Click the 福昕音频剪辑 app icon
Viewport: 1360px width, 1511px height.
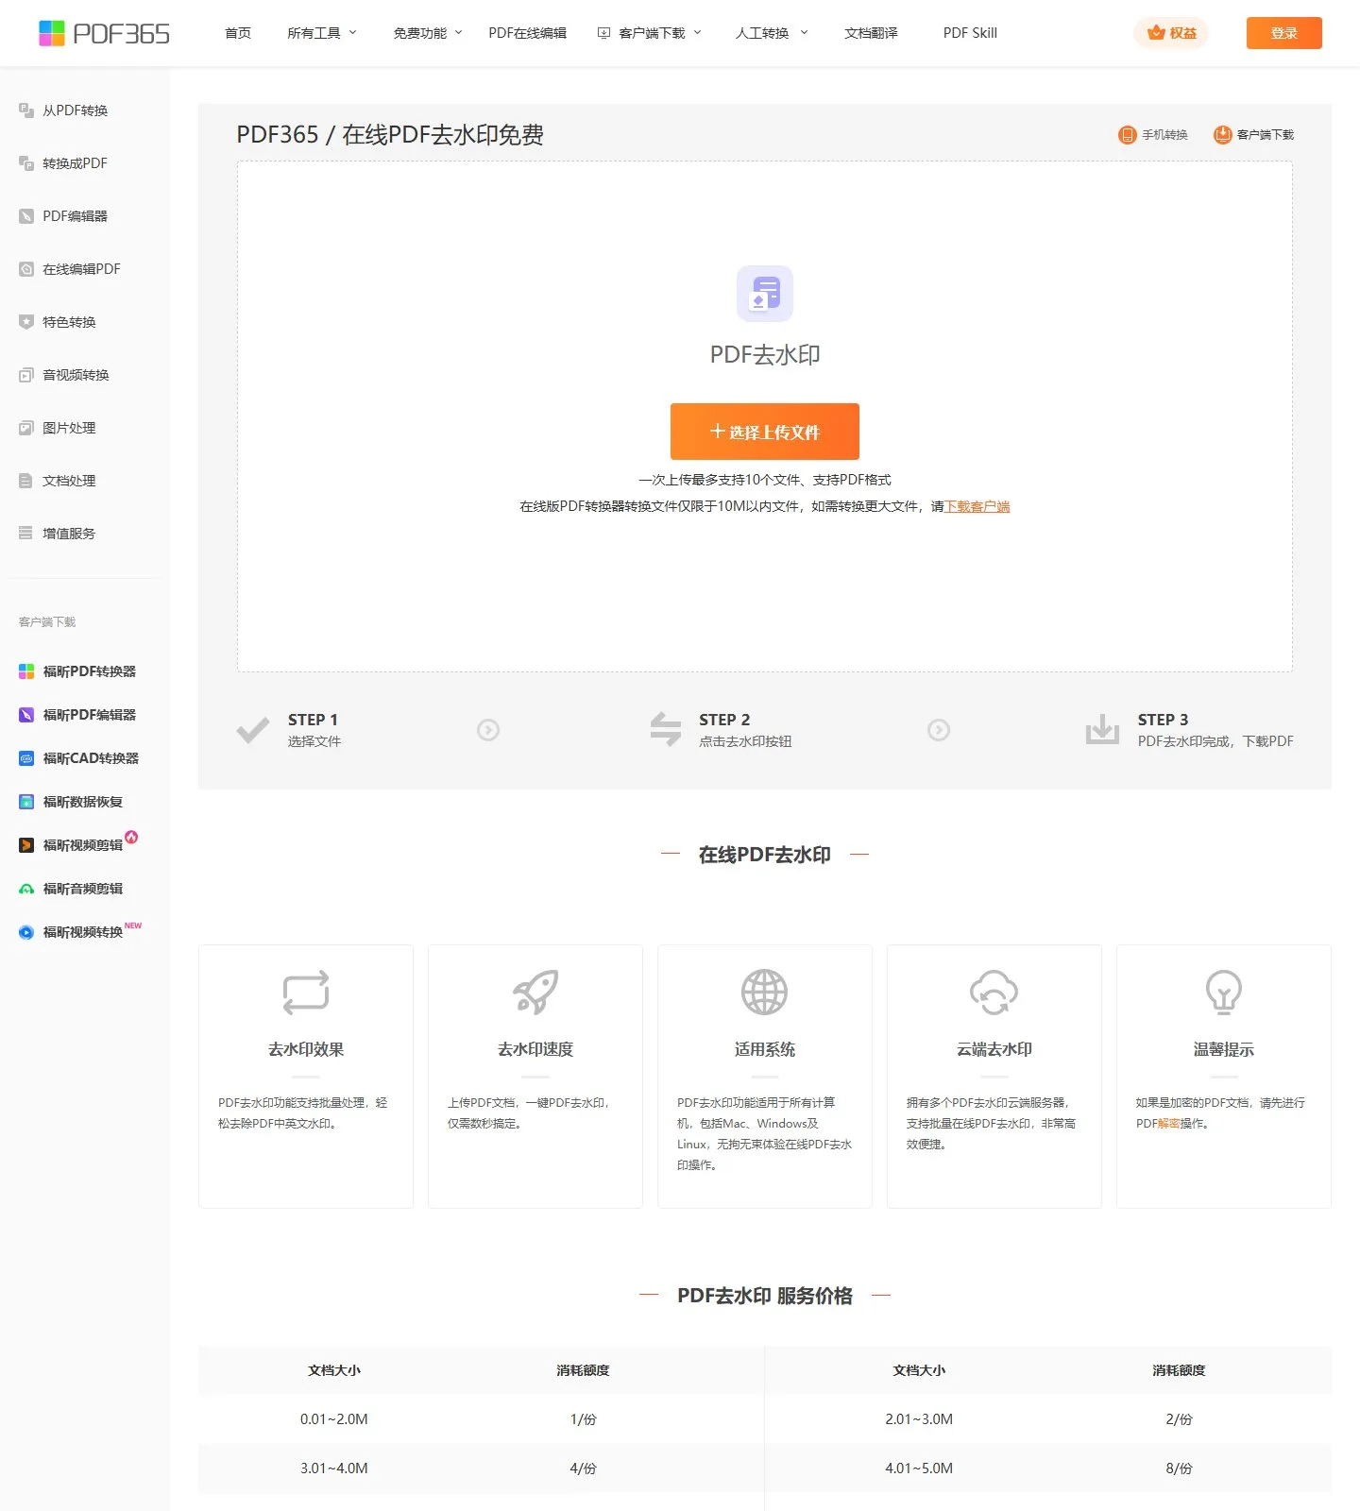pyautogui.click(x=26, y=889)
